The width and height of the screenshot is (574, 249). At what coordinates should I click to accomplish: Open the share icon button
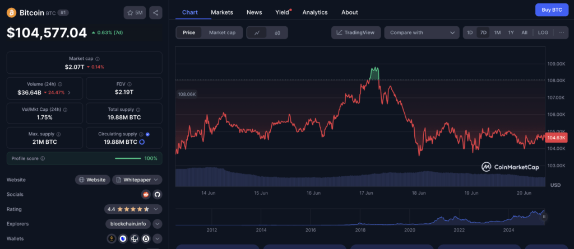tap(156, 13)
